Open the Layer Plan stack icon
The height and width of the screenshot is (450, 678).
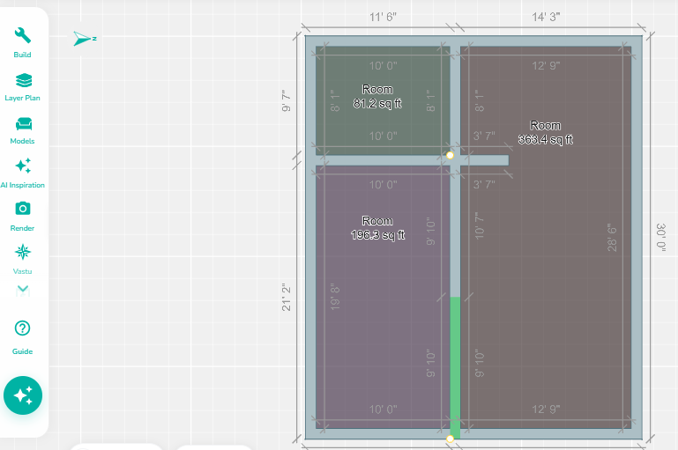tap(23, 80)
